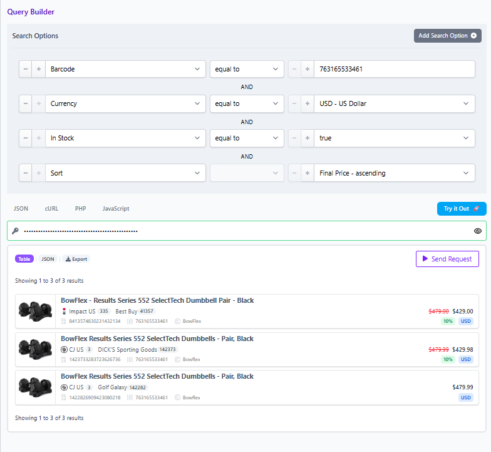Click the Add Search Option button
Image resolution: width=491 pixels, height=452 pixels.
pos(447,36)
